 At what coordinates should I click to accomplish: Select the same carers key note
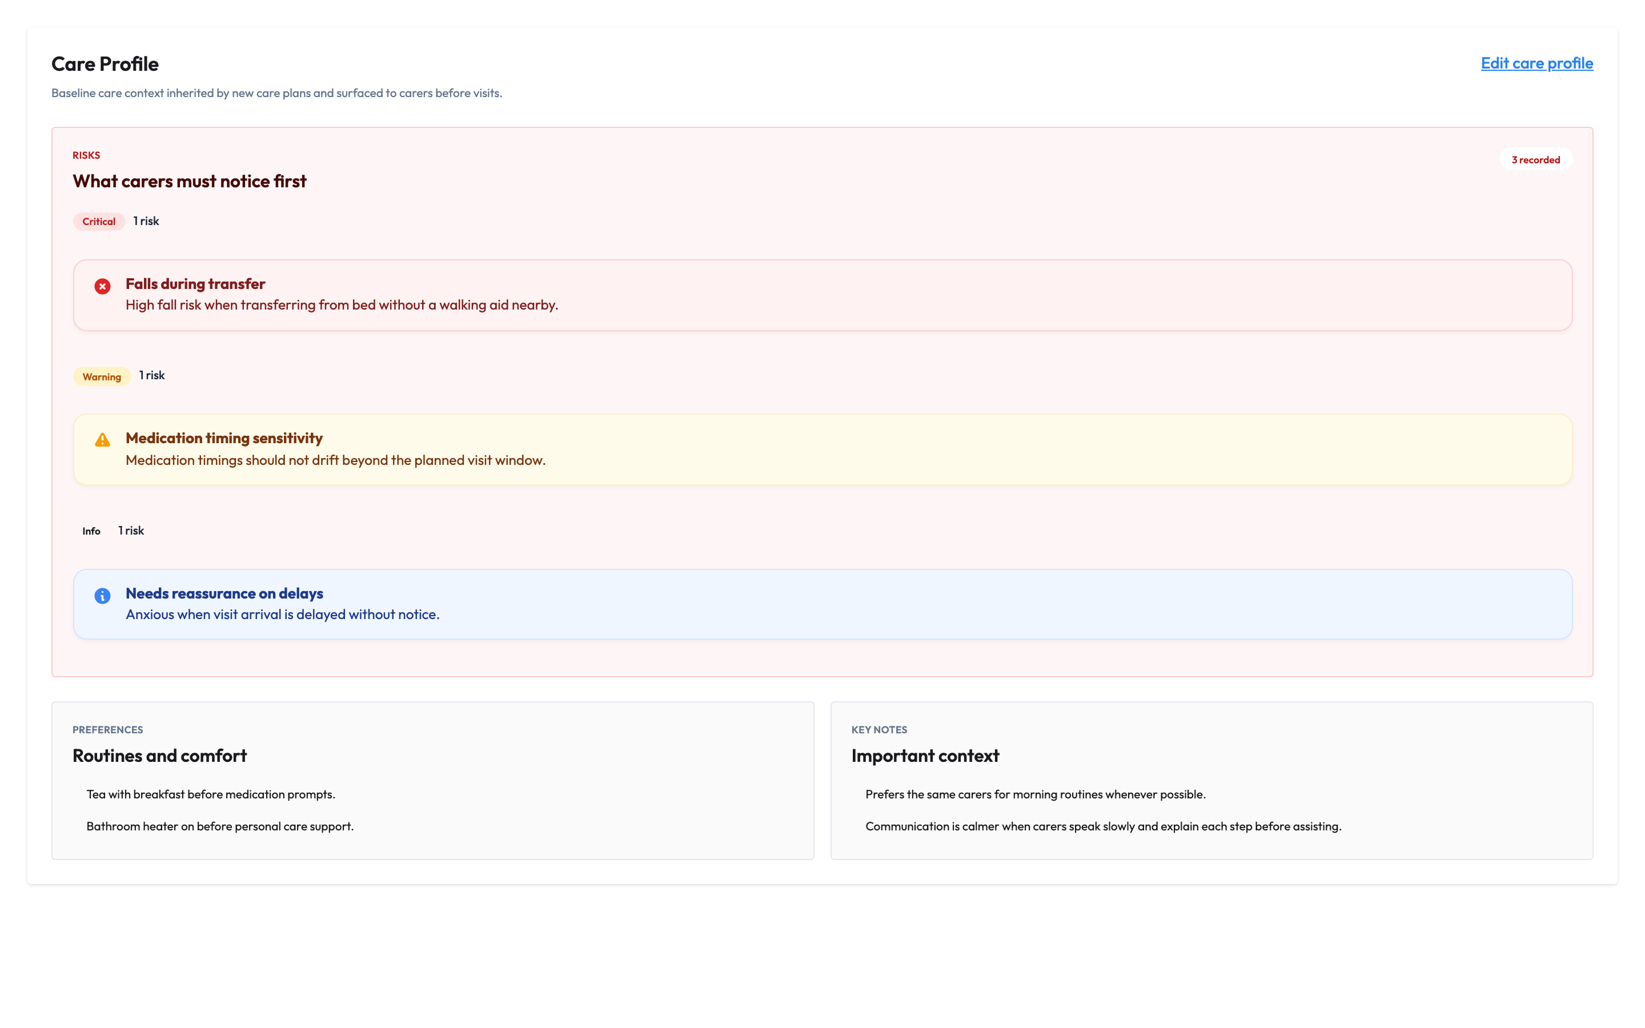tap(1035, 794)
